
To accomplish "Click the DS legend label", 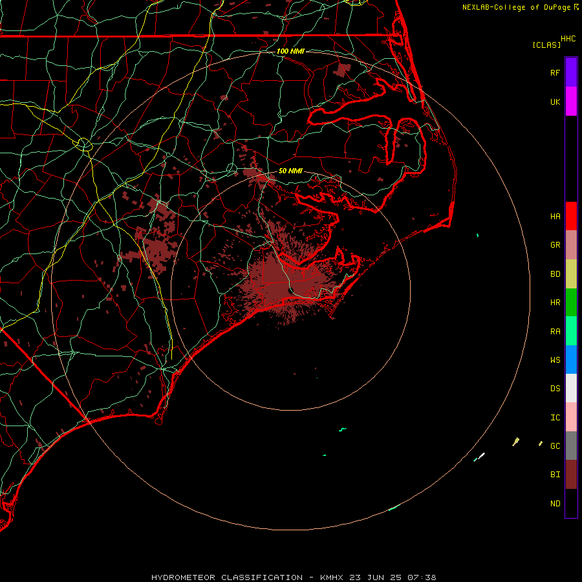I will click(x=555, y=389).
